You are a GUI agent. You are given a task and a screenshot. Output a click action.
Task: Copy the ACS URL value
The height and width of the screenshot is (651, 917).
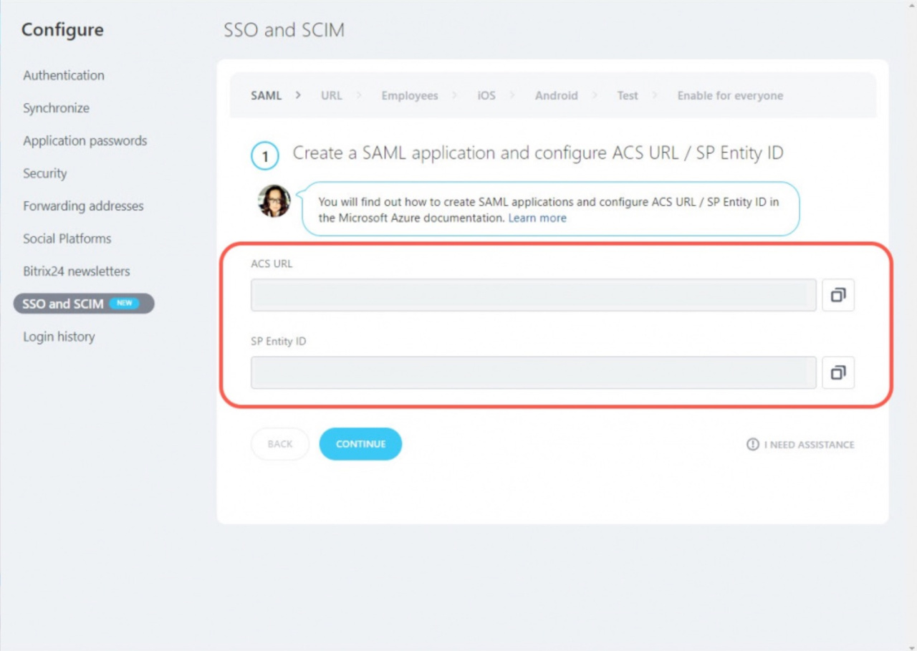point(838,295)
